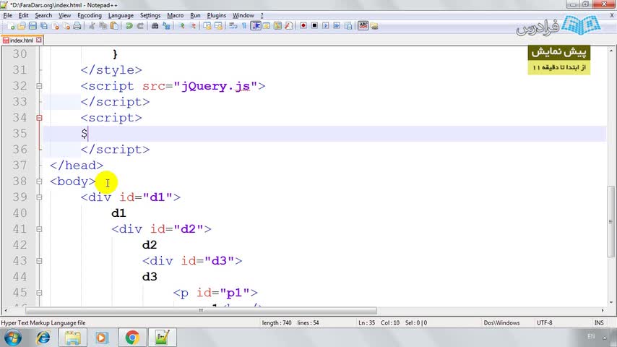
Task: Open the User Defined Language dialog icon
Action: tap(267, 26)
